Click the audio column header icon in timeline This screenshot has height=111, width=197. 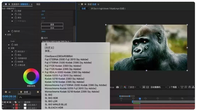[5, 102]
